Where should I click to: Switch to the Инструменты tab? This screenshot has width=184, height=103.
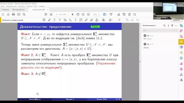tap(18, 9)
